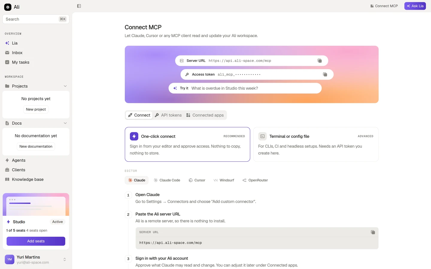Click the https://api.ali-space.com/mcp code text

[x=171, y=243]
